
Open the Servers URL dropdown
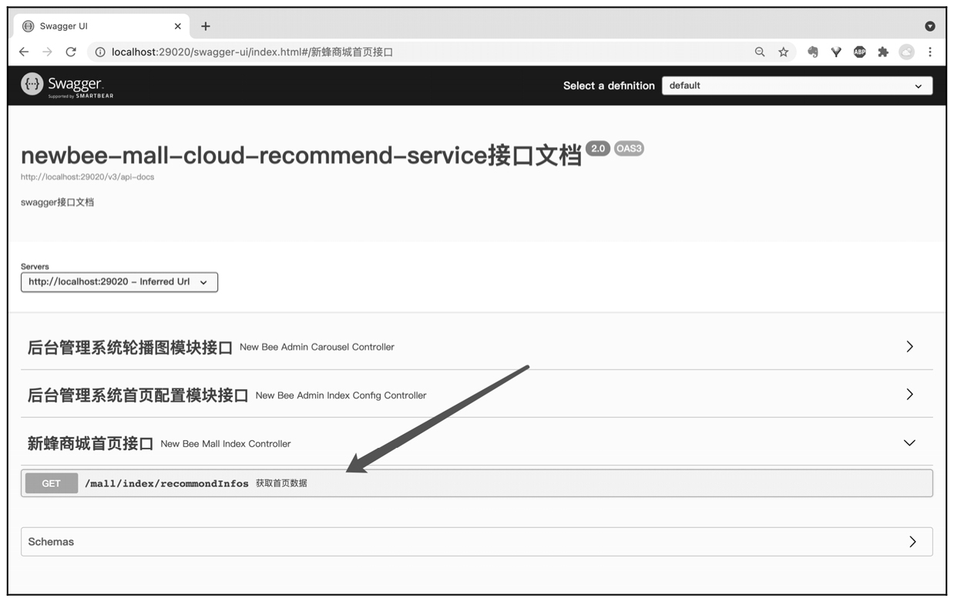tap(119, 282)
